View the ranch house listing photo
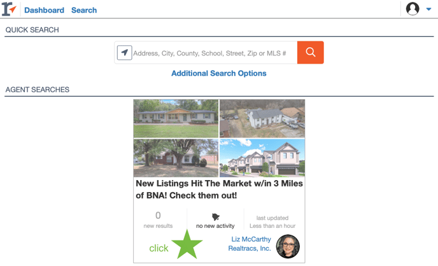The height and width of the screenshot is (266, 438). [x=176, y=118]
